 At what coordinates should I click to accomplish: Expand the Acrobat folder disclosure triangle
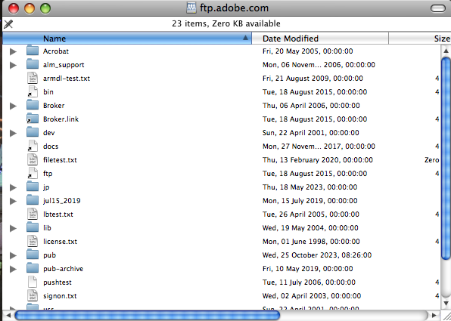click(x=13, y=51)
